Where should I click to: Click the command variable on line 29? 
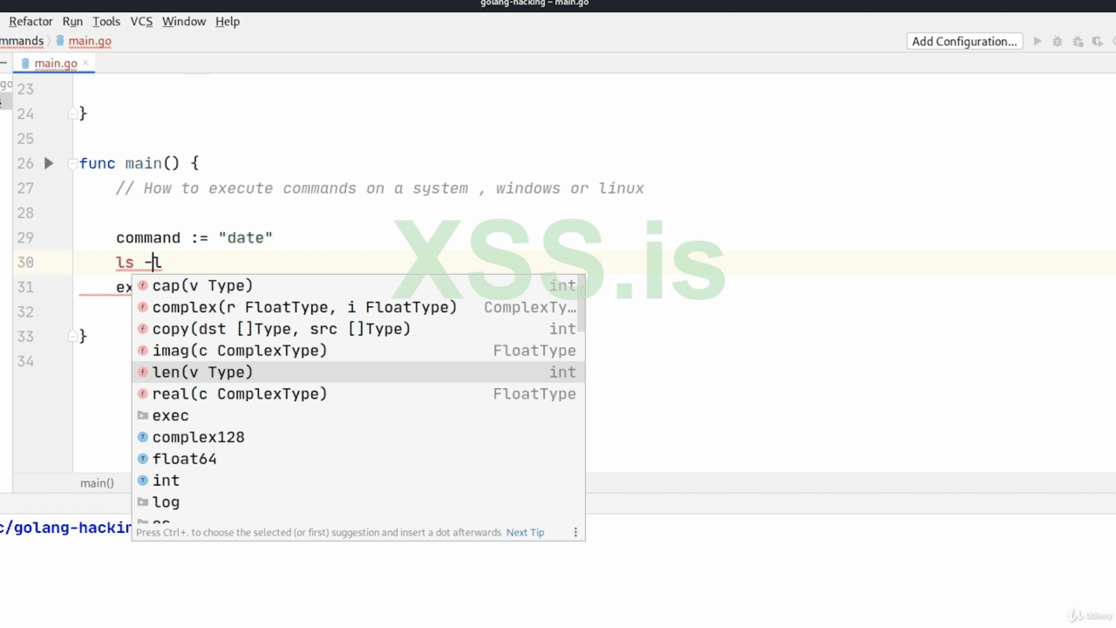148,237
